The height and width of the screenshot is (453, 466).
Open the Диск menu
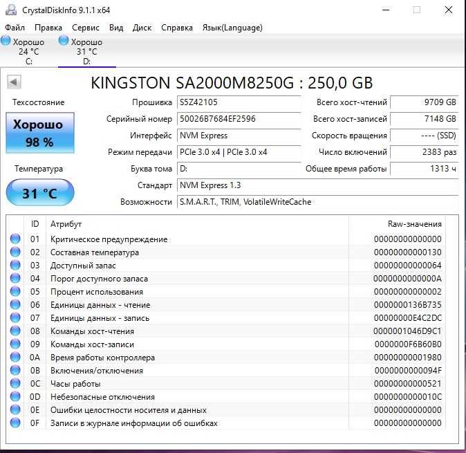[142, 28]
